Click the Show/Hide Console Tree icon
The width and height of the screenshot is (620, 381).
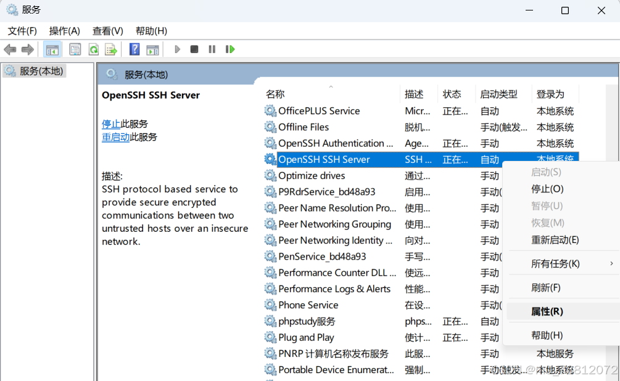click(52, 49)
